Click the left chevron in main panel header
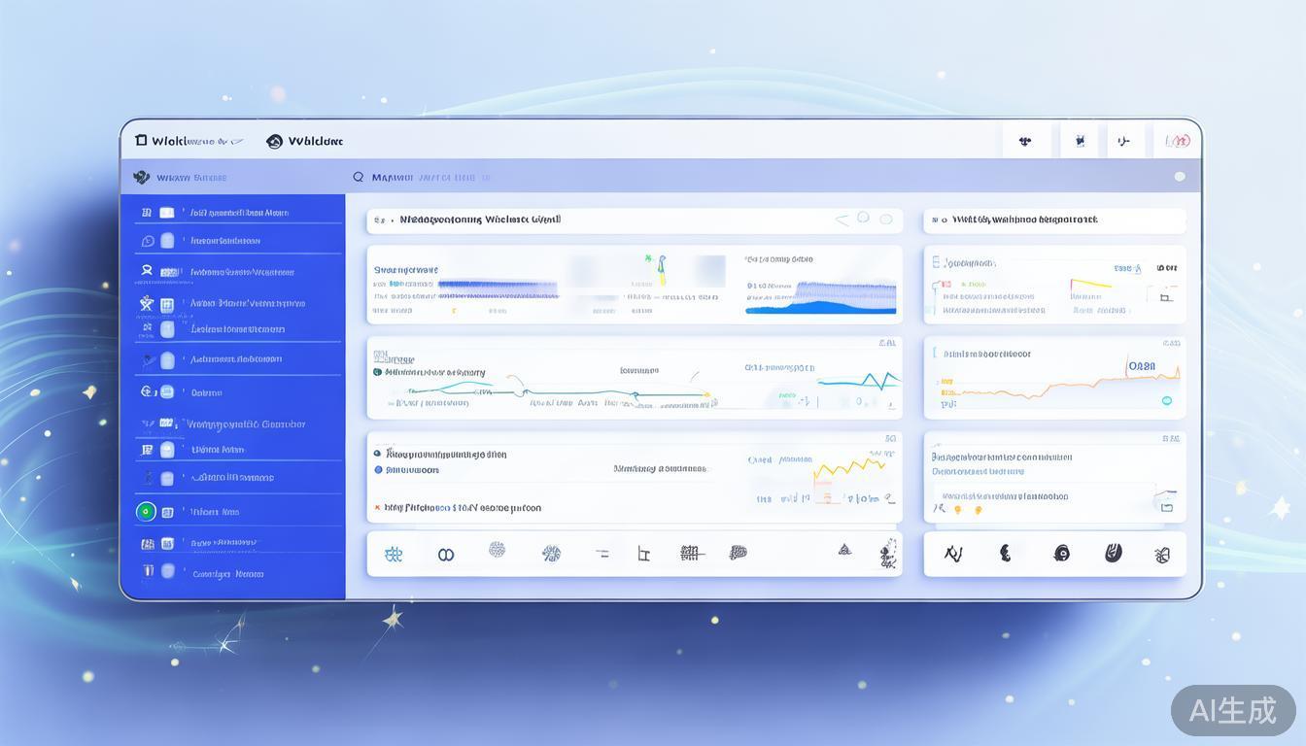The image size is (1306, 746). pyautogui.click(x=842, y=220)
